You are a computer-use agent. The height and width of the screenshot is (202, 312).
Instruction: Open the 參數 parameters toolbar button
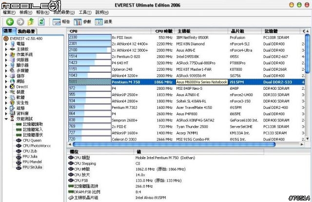coord(82,22)
